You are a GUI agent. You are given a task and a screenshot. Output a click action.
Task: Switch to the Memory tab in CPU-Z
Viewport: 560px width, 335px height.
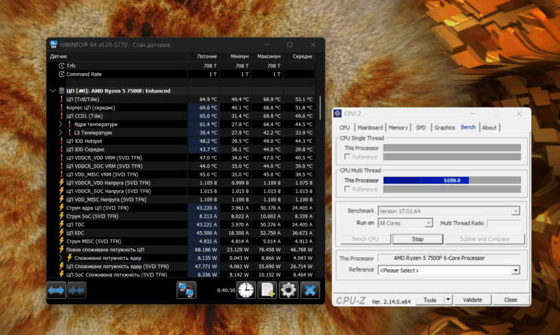point(398,127)
